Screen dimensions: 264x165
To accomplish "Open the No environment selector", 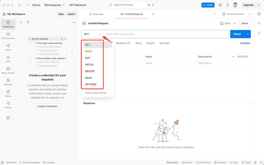I will click(236, 14).
